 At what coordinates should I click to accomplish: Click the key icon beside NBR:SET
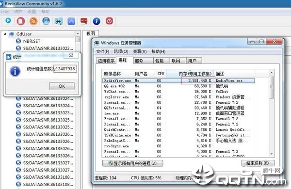coord(18,41)
